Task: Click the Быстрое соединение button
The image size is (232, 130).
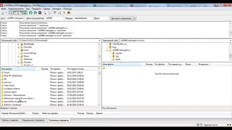Action: [x=121, y=18]
